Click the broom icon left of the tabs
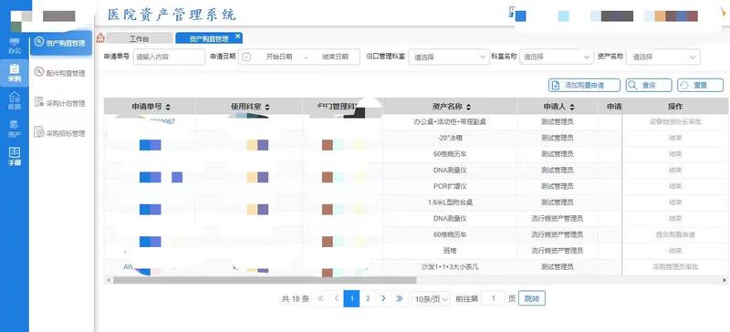 (100, 38)
